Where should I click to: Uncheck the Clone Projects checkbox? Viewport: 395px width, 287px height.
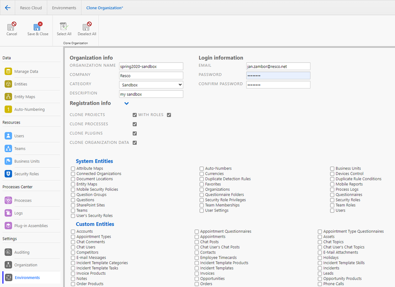135,115
